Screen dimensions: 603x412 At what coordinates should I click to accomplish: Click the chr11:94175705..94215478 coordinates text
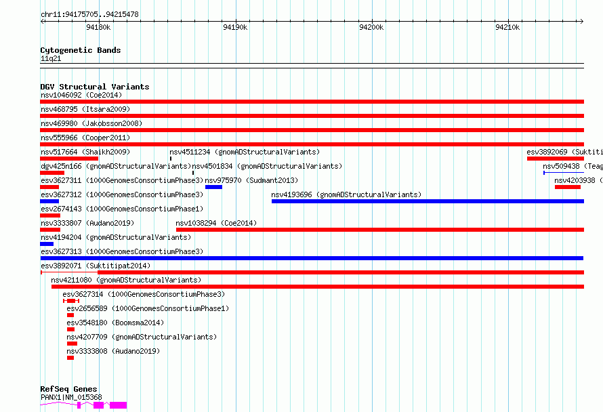pos(89,15)
